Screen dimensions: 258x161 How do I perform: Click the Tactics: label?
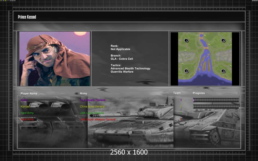[116, 65]
